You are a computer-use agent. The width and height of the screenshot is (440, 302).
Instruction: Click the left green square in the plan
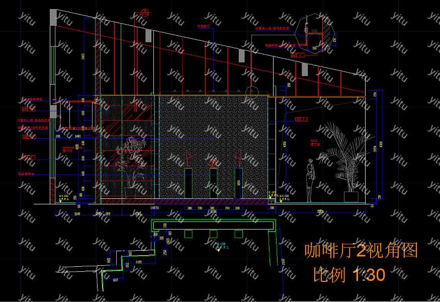[188, 234]
